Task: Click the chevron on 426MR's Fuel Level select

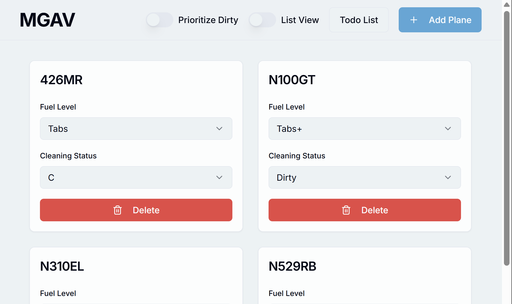Action: tap(219, 129)
